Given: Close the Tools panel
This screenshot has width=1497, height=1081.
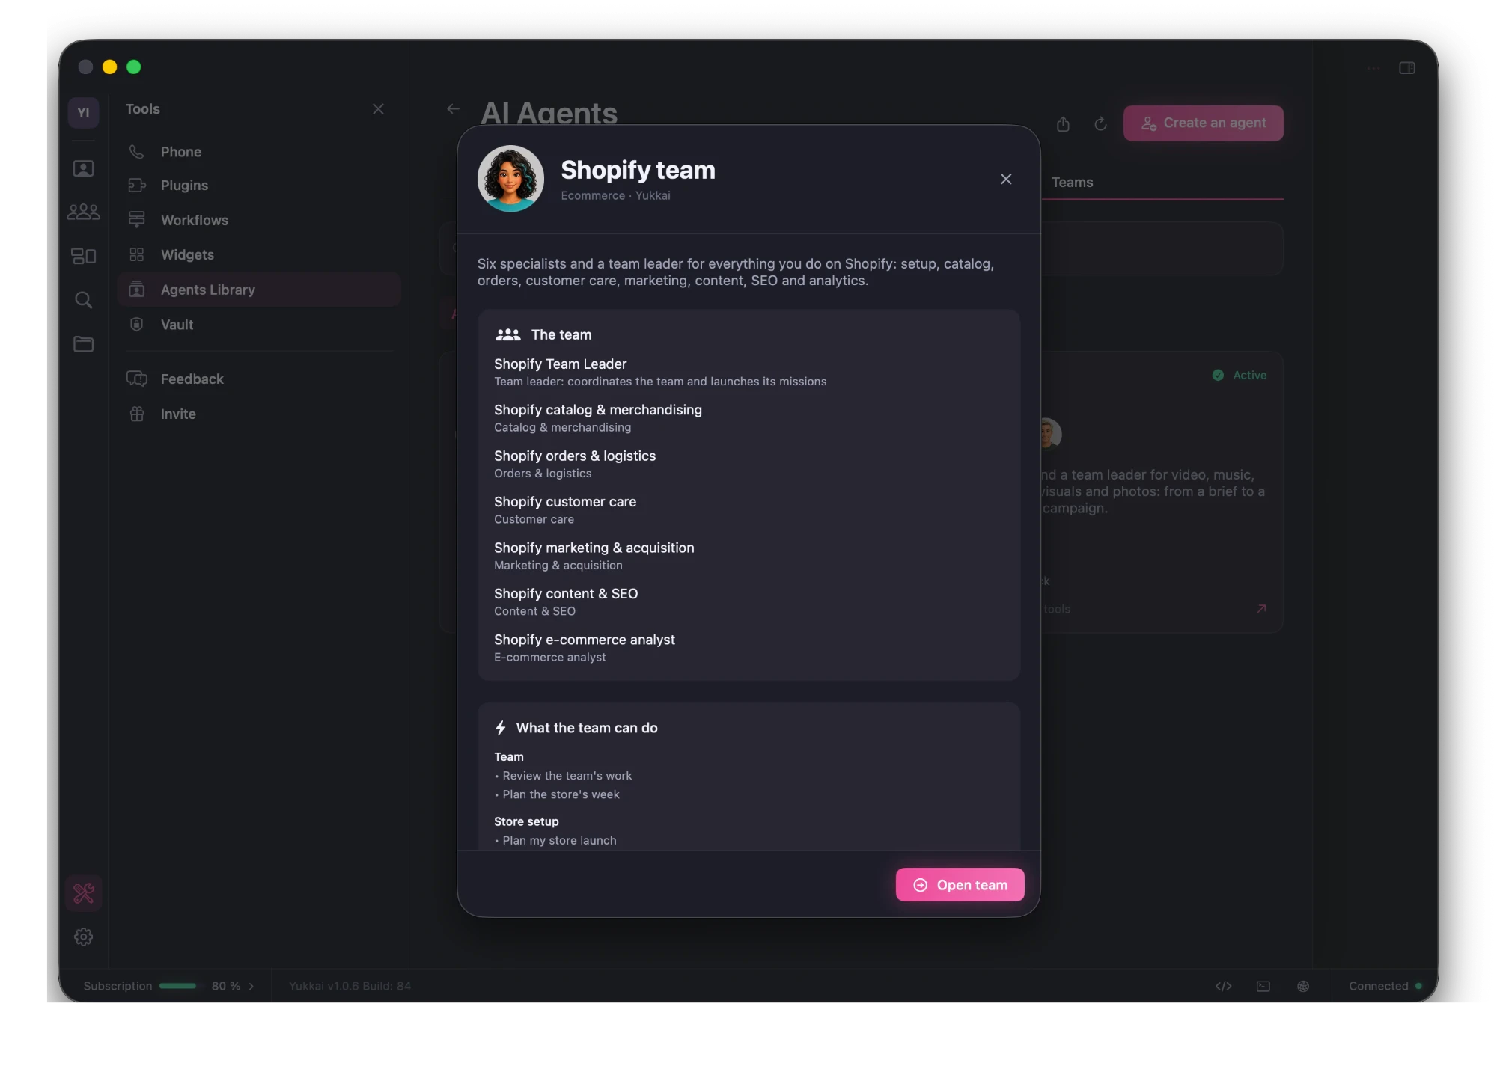Looking at the screenshot, I should coord(378,109).
